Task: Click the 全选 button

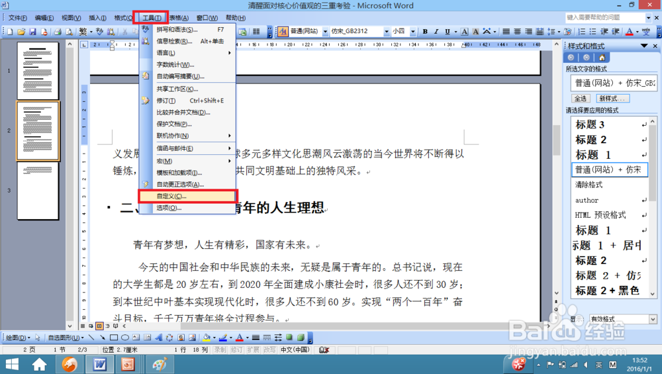Action: (581, 99)
